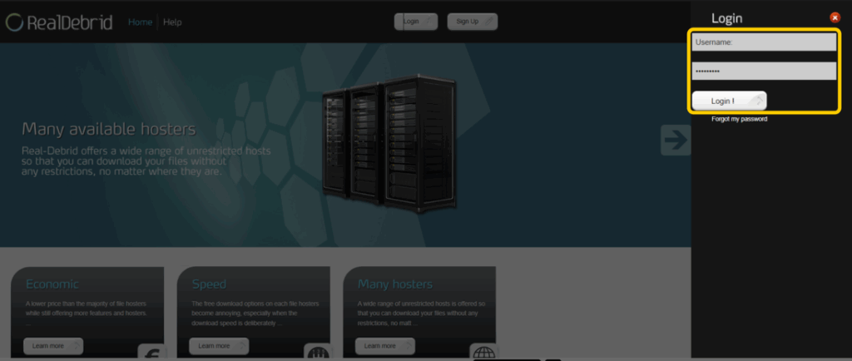Click Learn more under Many hosters
The image size is (852, 361).
click(384, 346)
